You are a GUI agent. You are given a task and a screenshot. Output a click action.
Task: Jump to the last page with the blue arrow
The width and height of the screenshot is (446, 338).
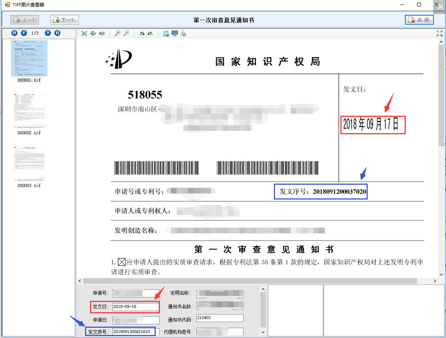57,33
